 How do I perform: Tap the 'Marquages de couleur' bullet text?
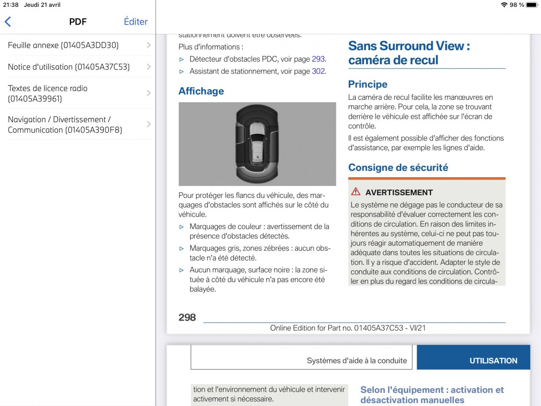259,231
